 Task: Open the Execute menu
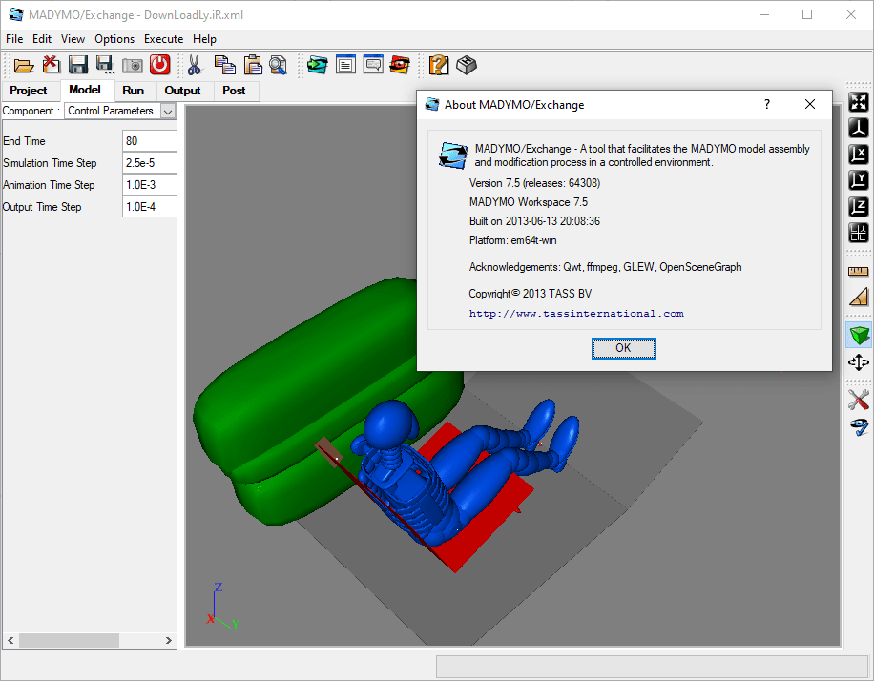(x=163, y=39)
